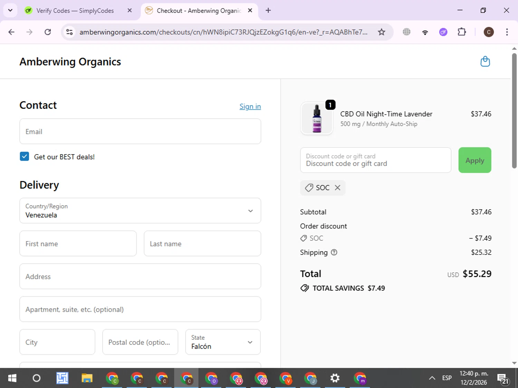518x388 pixels.
Task: Open the State dropdown showing Falcón
Action: click(223, 342)
